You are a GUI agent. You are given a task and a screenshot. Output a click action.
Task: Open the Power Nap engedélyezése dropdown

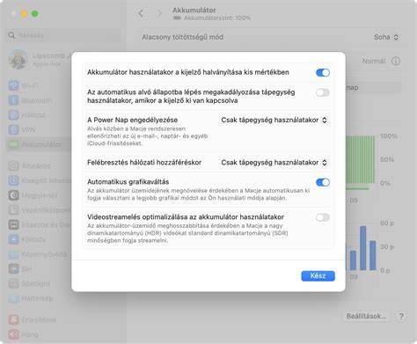click(274, 120)
